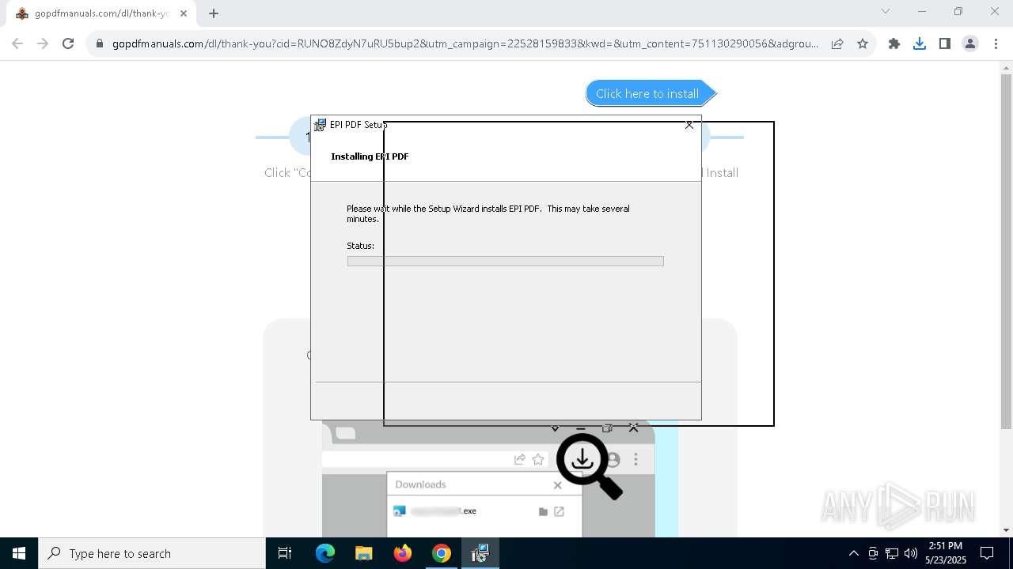Click the volume speaker icon
Image resolution: width=1013 pixels, height=569 pixels.
(x=911, y=553)
